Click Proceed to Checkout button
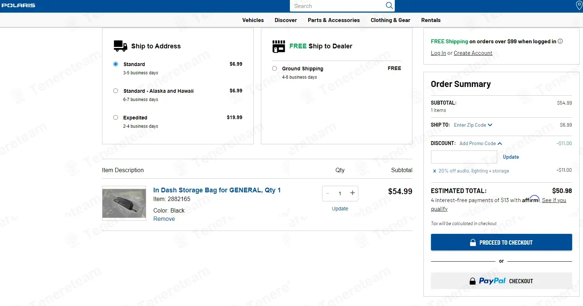583x306 pixels. (x=501, y=242)
